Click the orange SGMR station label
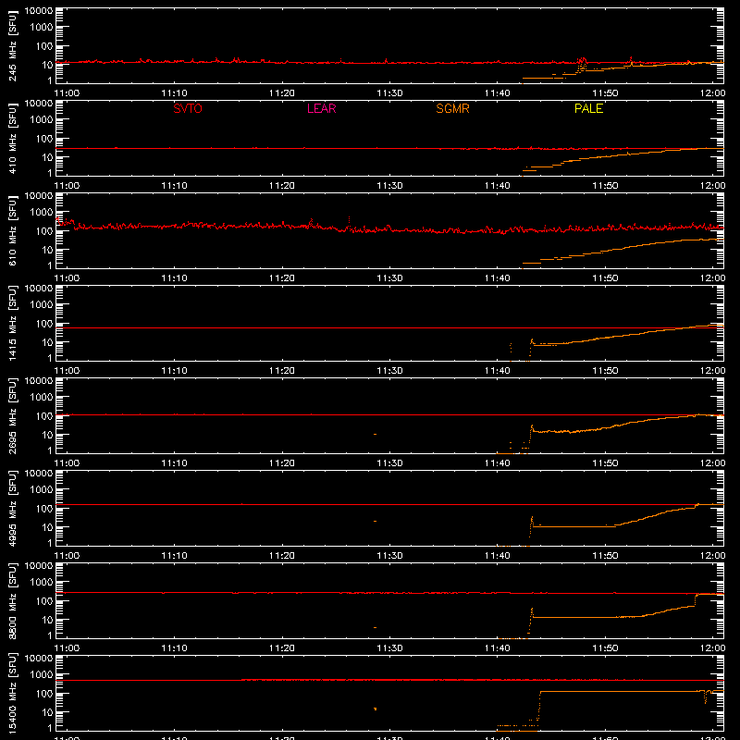This screenshot has height=740, width=740. (x=452, y=108)
